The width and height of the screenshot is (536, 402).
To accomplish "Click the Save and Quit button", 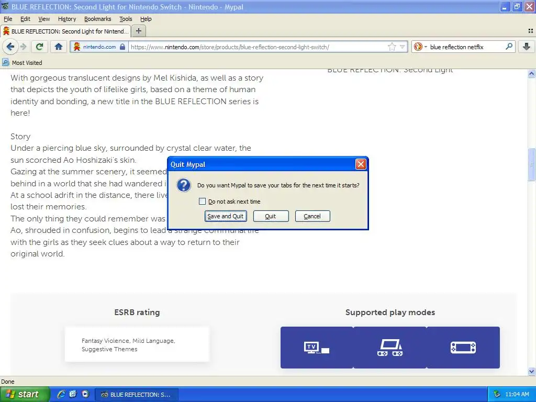I will click(226, 216).
